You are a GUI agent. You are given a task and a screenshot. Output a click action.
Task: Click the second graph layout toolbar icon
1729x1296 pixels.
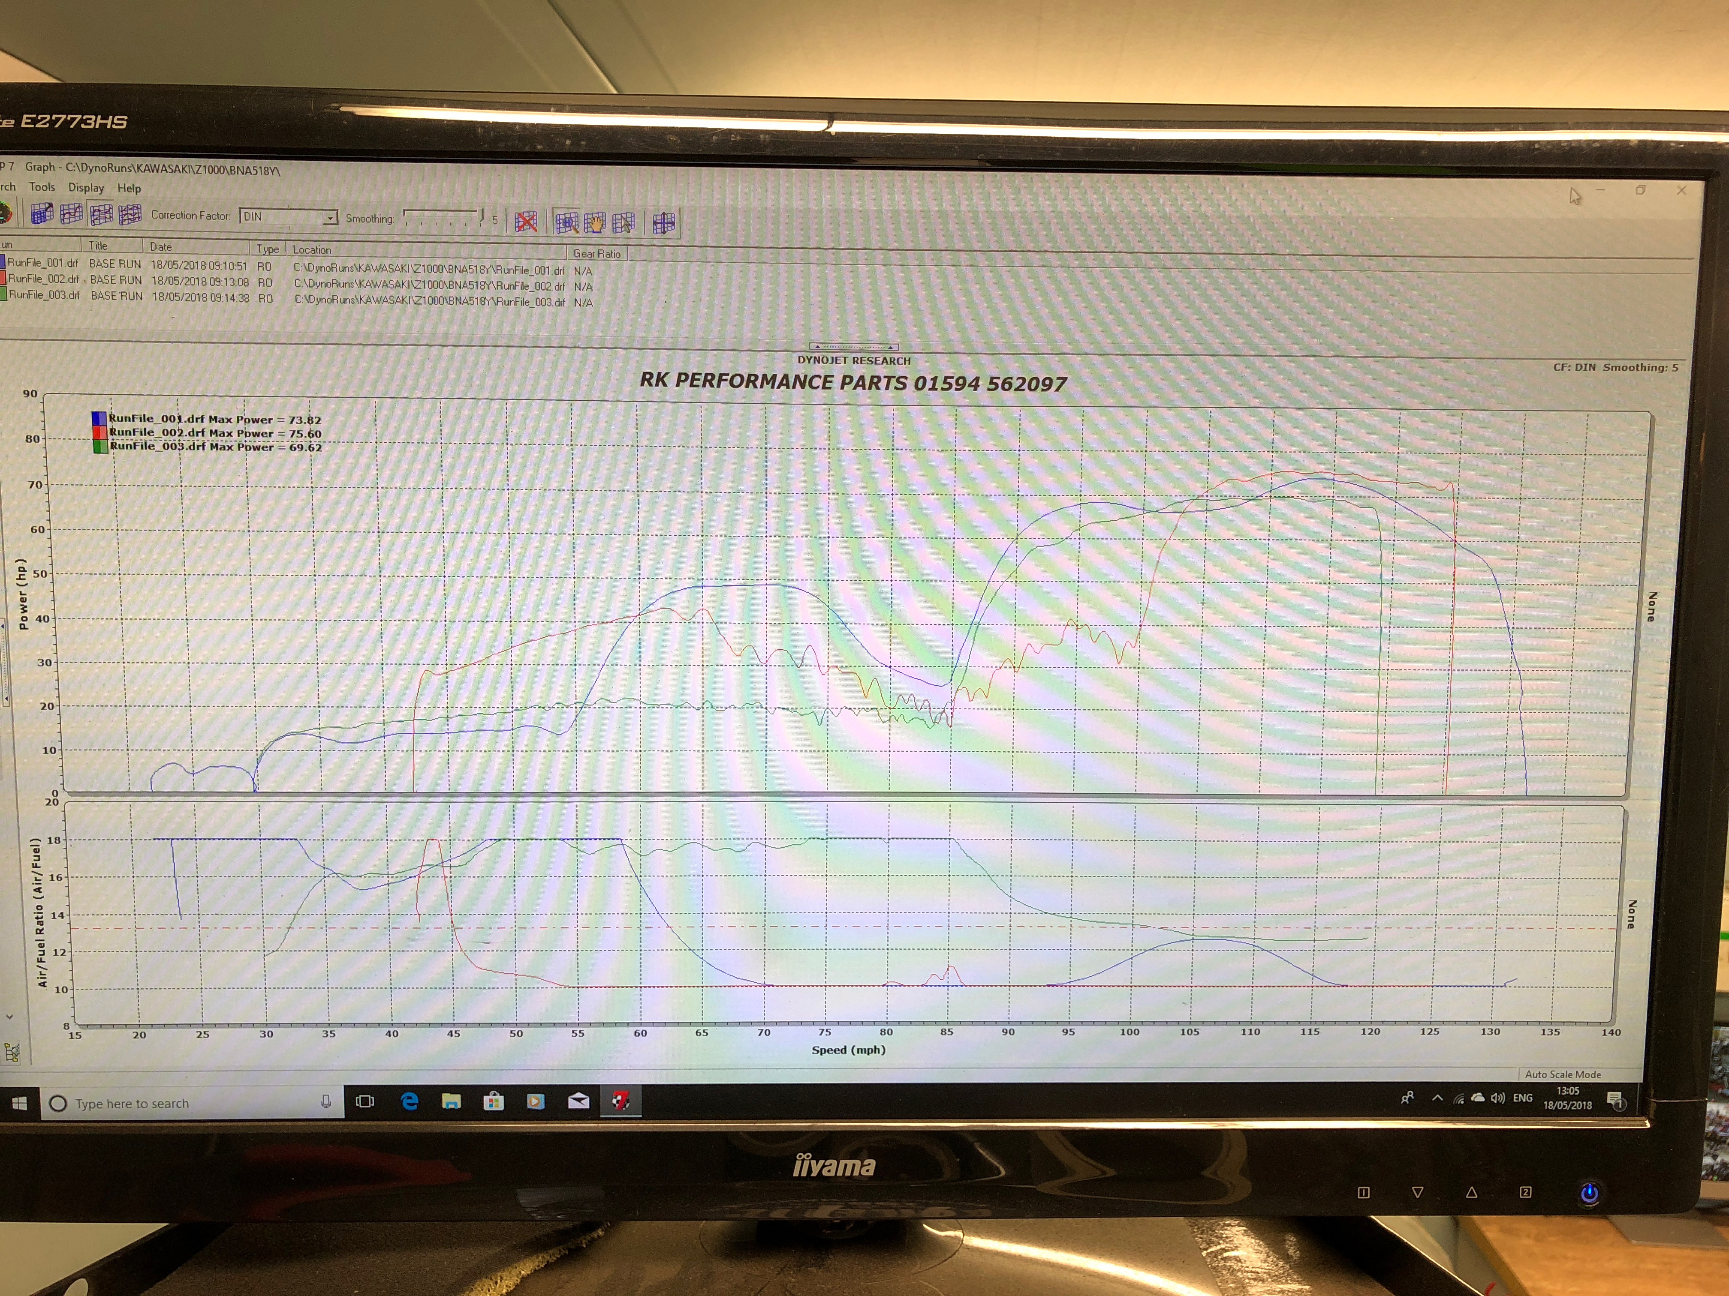71,213
